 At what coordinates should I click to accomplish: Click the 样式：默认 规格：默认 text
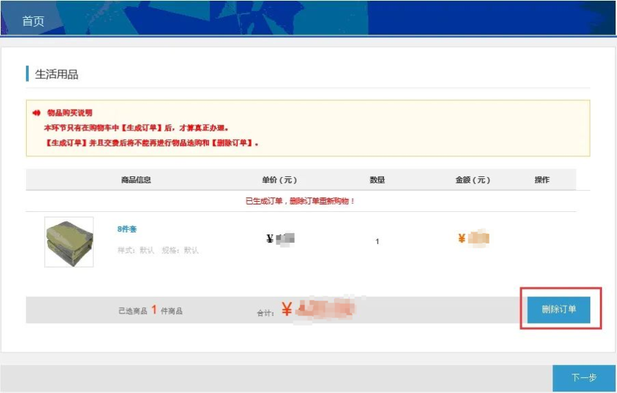(158, 250)
